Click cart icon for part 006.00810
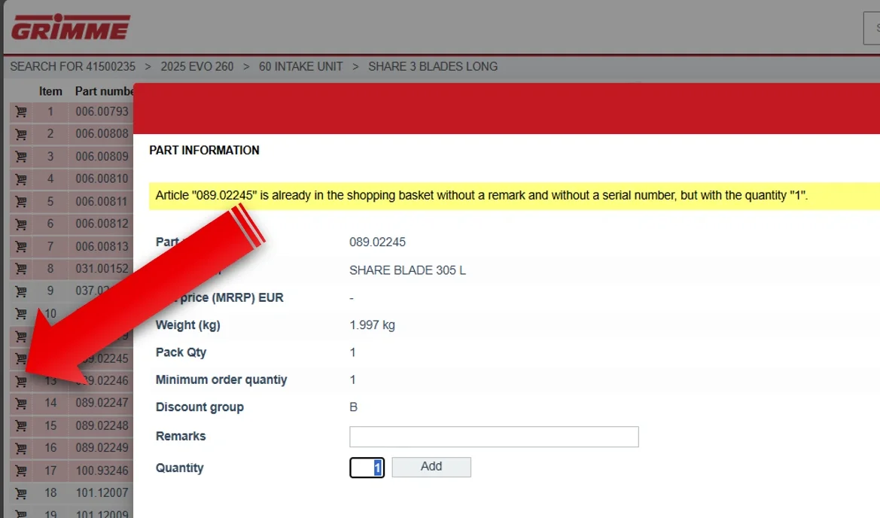Screen dimensions: 880x518 [x=21, y=179]
